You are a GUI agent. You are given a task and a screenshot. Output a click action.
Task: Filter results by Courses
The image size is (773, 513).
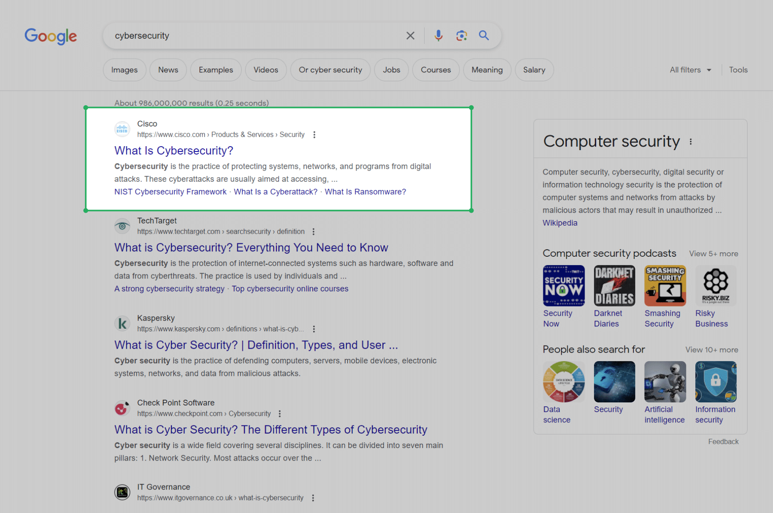click(435, 70)
